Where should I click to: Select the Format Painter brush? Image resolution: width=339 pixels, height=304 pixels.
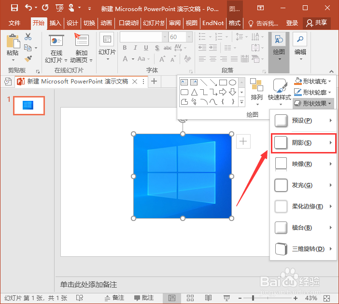(28, 58)
